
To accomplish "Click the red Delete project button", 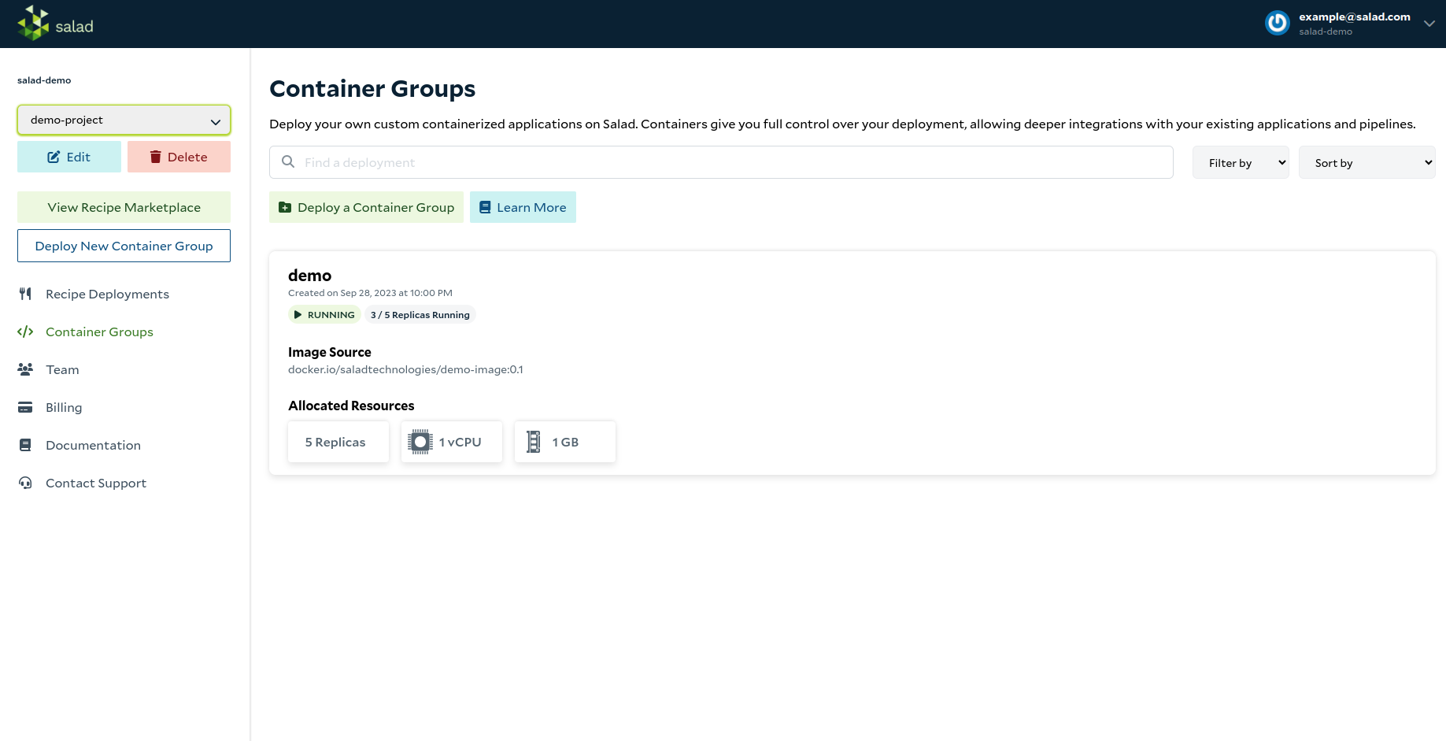I will pos(179,157).
